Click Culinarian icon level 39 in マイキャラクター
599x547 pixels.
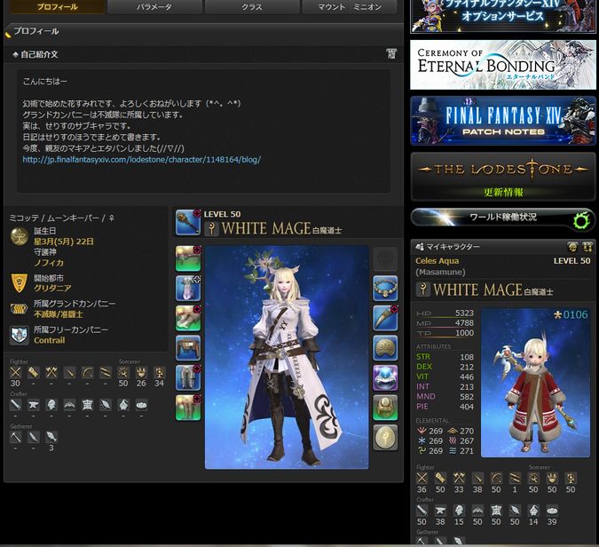coord(552,511)
